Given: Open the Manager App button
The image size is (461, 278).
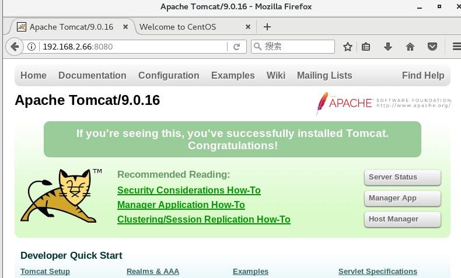Looking at the screenshot, I should [x=403, y=198].
